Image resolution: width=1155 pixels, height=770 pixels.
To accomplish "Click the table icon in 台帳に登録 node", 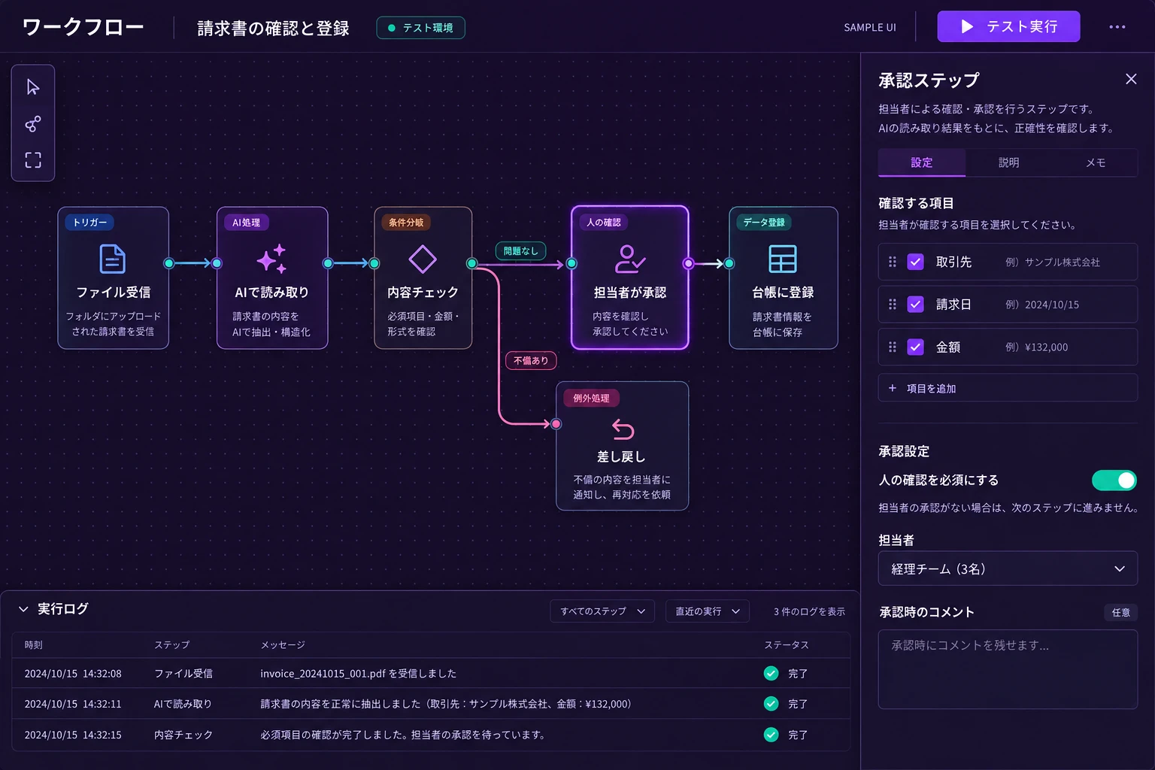I will point(783,259).
